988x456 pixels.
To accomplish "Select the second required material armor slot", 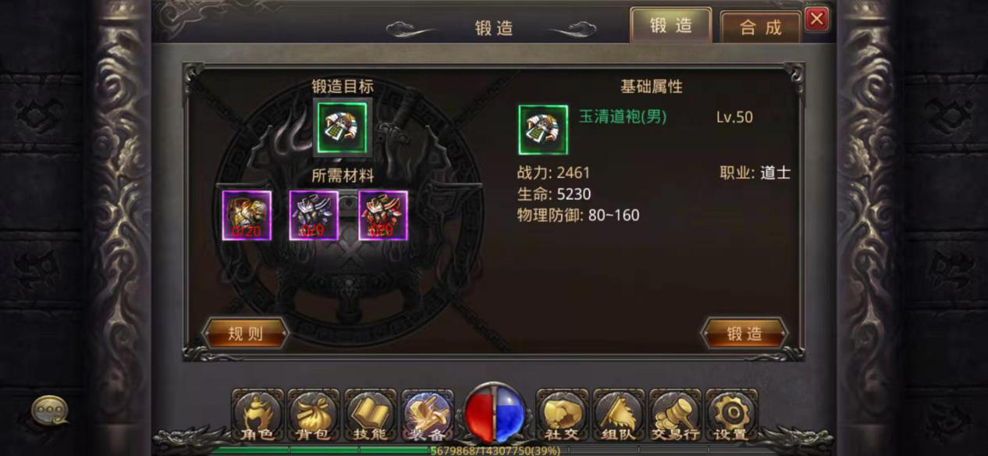I will [x=315, y=216].
